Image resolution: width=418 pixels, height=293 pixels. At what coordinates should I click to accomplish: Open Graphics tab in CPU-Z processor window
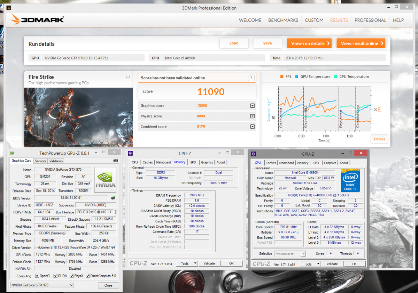point(330,163)
